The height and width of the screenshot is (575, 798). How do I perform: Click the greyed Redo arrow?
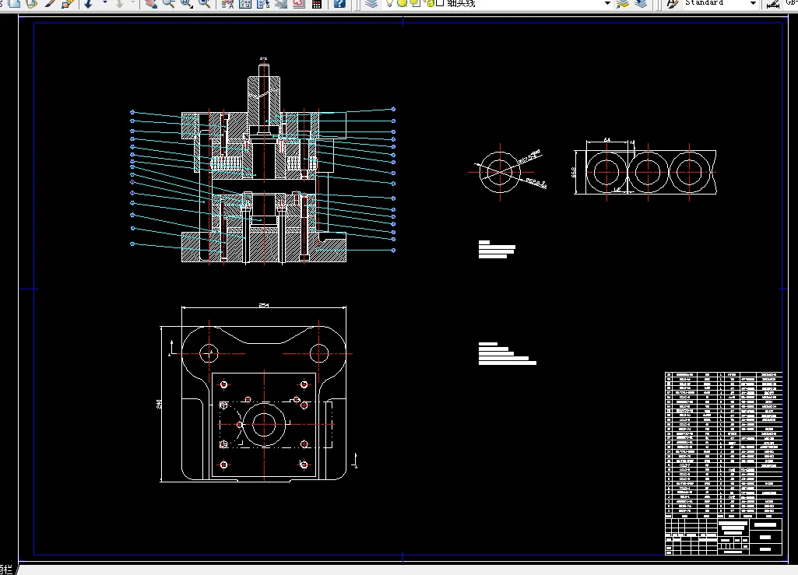coord(119,4)
